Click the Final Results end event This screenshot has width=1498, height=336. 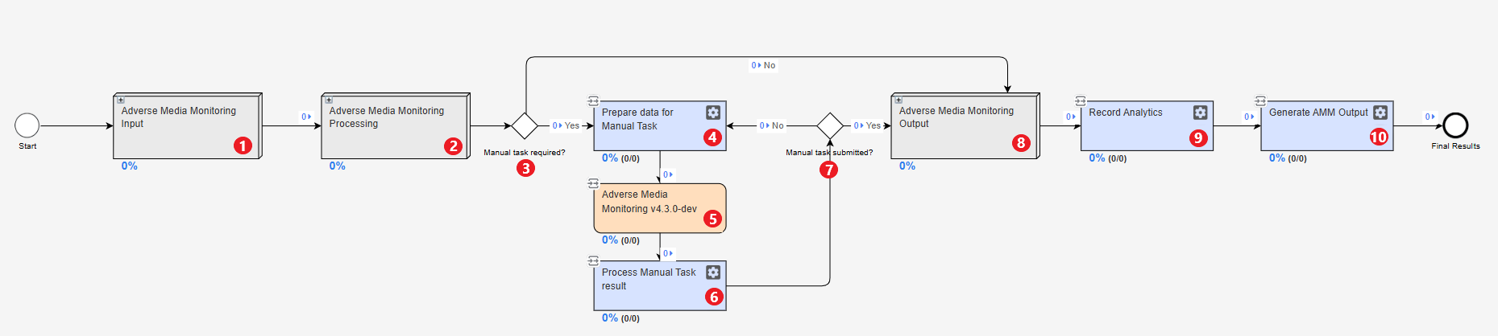click(1455, 125)
